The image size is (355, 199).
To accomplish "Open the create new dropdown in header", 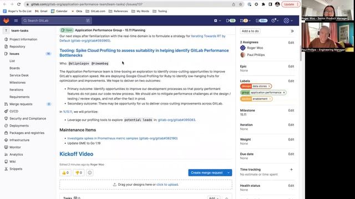I will point(217,20).
